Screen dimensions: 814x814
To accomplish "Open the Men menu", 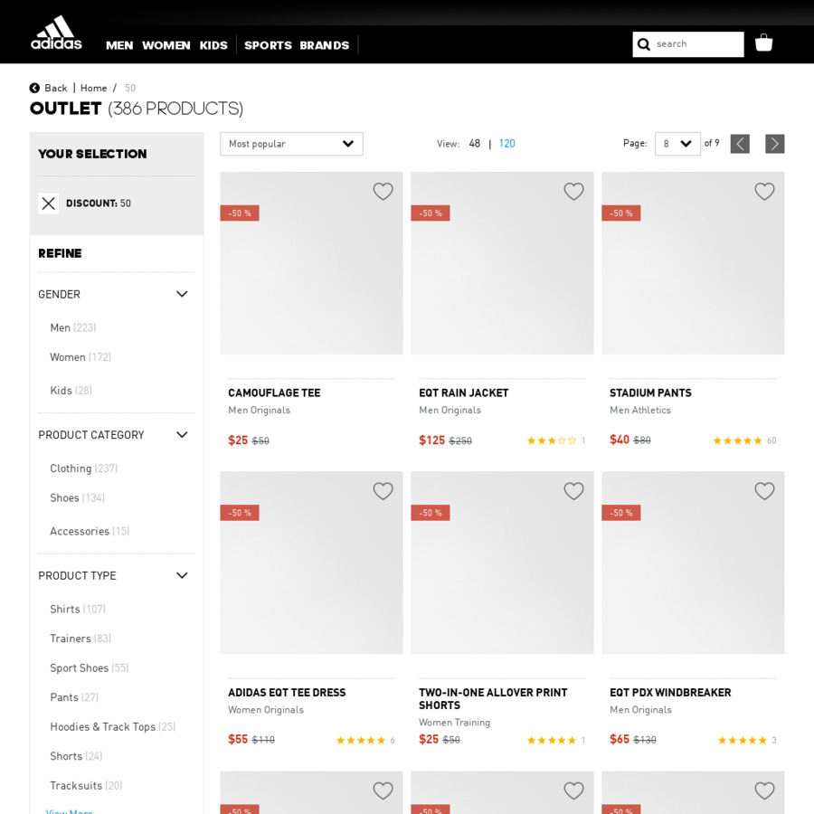I will pos(119,46).
